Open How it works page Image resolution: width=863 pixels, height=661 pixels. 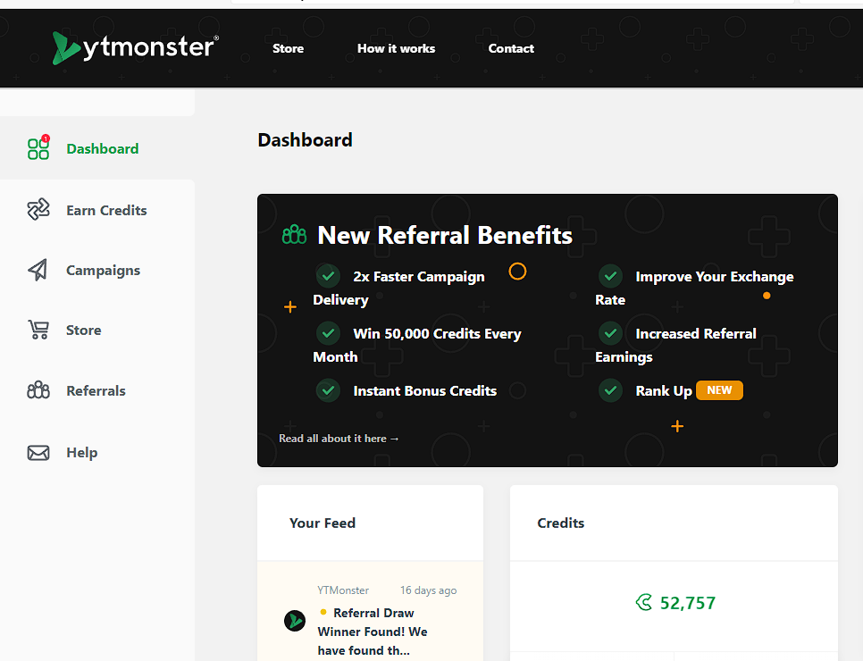coord(397,48)
